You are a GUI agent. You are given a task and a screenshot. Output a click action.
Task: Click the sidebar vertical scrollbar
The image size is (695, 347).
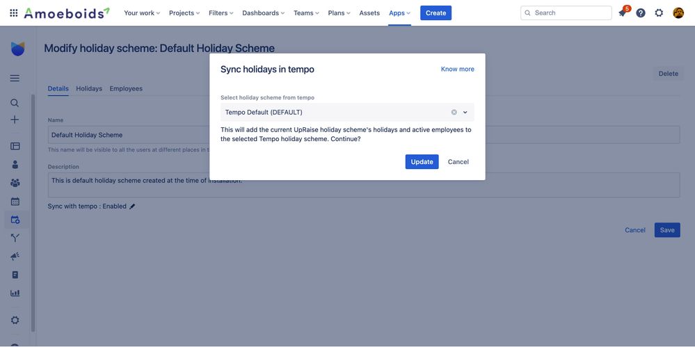point(33,213)
